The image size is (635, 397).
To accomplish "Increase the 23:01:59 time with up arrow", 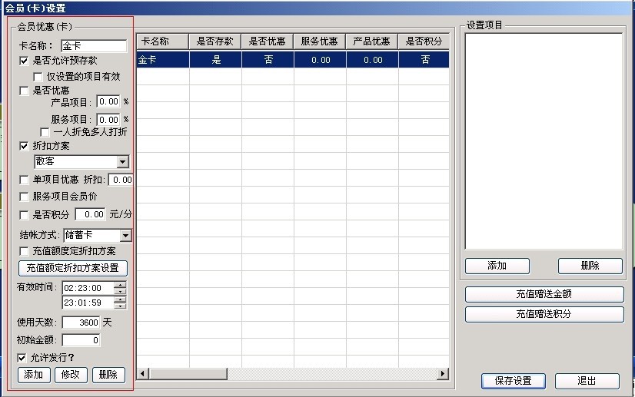I will click(x=120, y=300).
